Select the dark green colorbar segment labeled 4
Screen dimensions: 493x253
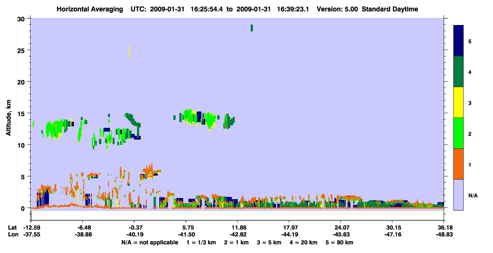click(458, 72)
